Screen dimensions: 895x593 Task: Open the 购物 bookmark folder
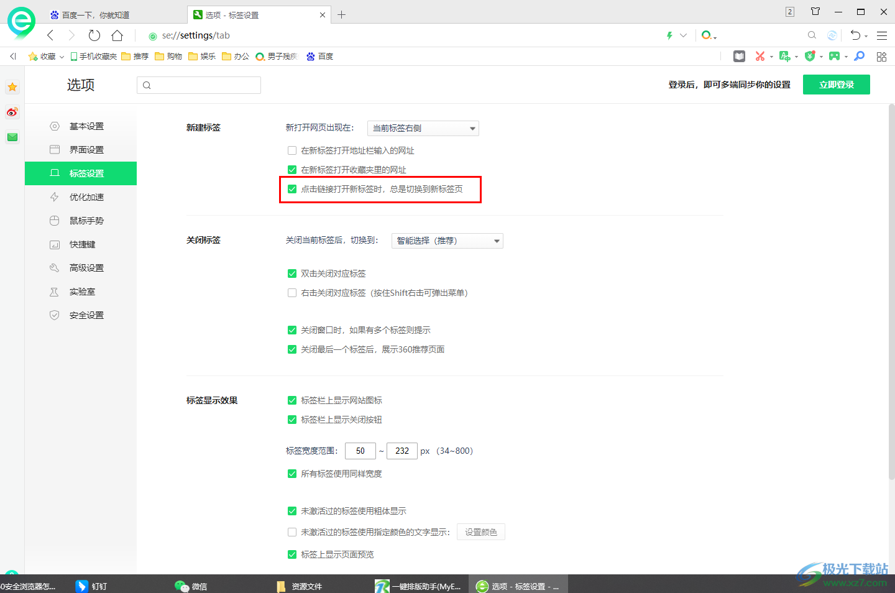[x=168, y=56]
